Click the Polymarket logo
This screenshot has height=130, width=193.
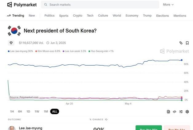click(22, 5)
